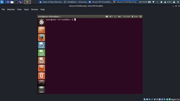
Task: Maximize the VirtualBox VM window
Action: coord(176,6)
